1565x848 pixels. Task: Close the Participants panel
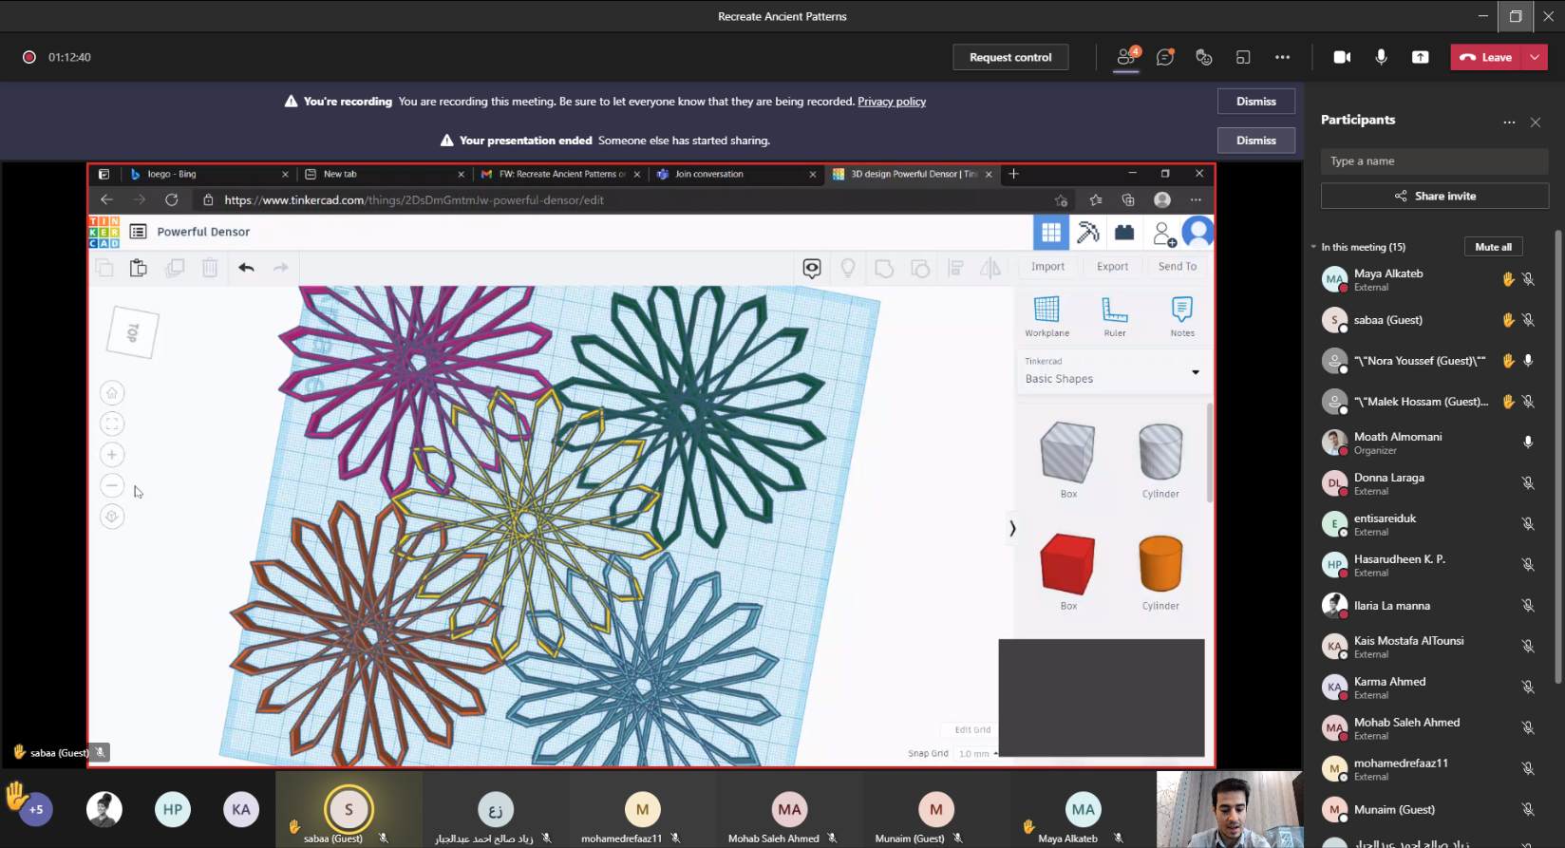(1536, 122)
